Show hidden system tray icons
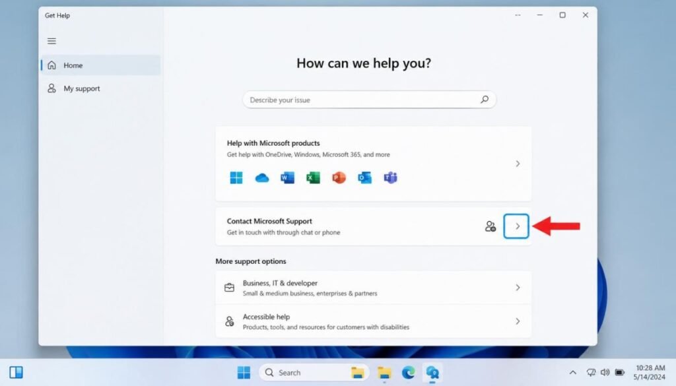676x386 pixels. pyautogui.click(x=572, y=372)
